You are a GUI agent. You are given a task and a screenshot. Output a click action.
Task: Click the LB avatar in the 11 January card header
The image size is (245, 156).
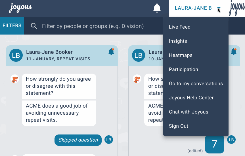(x=16, y=55)
